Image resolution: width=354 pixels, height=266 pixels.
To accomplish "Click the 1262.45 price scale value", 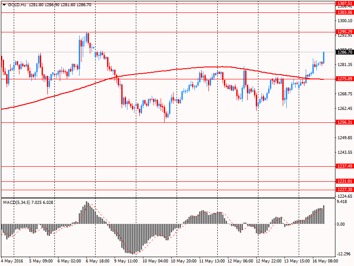I will pos(345,109).
